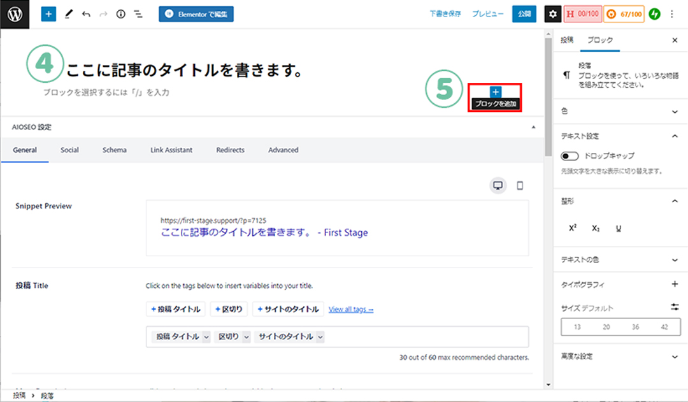The width and height of the screenshot is (688, 402).
Task: Click the WordPress logo icon
Action: 15,14
